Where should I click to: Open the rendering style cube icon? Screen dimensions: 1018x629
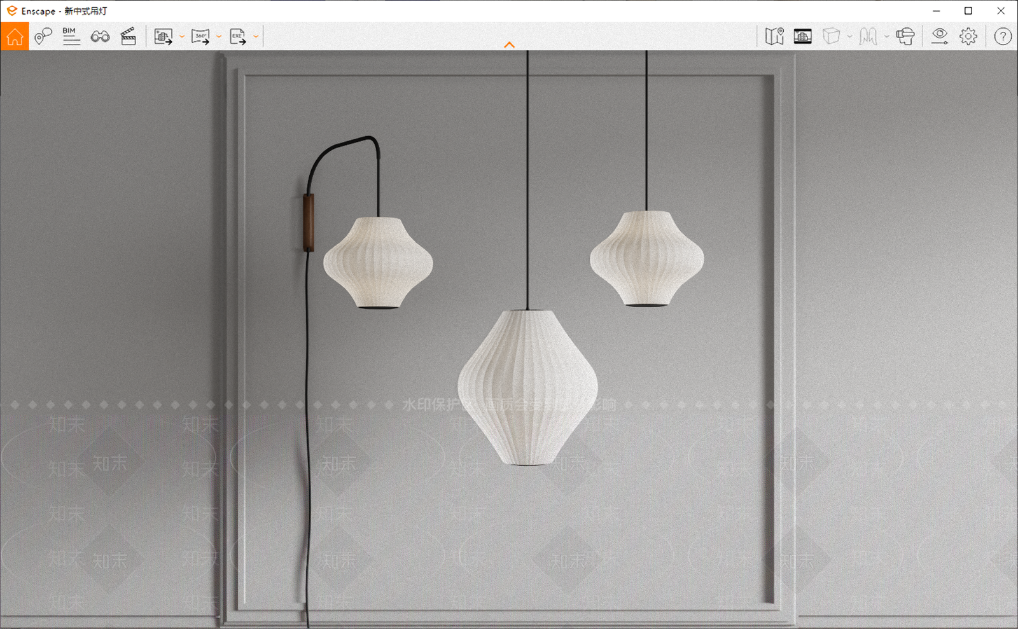831,36
